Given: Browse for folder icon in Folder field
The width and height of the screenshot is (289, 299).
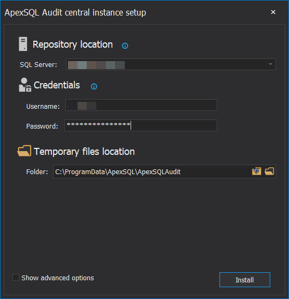Looking at the screenshot, I should [x=269, y=171].
